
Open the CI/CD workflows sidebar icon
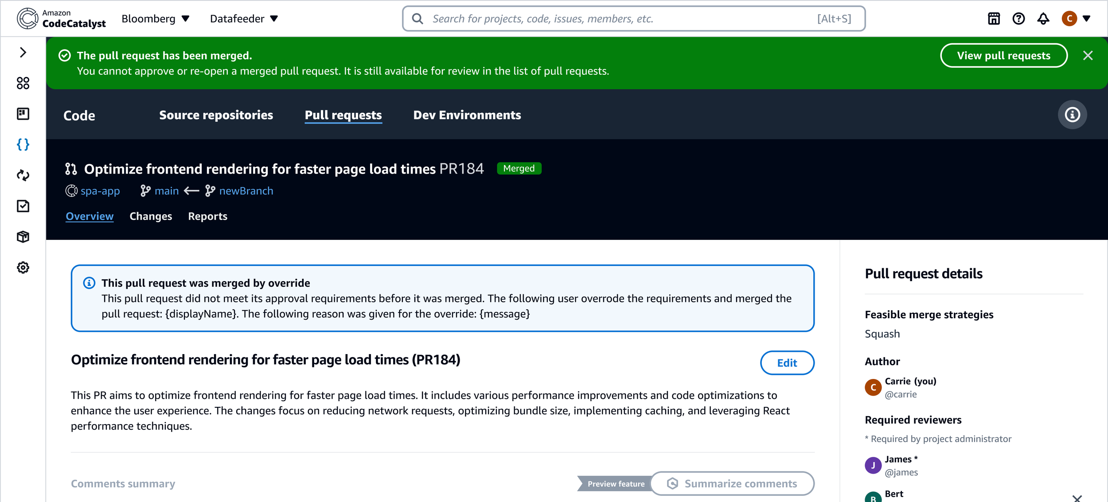[x=23, y=175]
